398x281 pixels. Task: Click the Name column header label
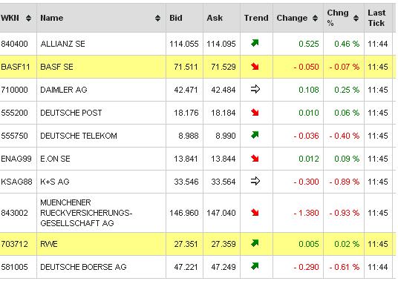[51, 18]
